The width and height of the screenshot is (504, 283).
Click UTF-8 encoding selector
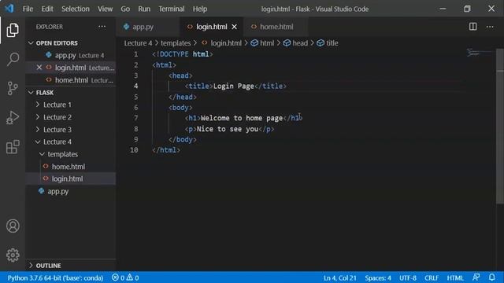[408, 277]
